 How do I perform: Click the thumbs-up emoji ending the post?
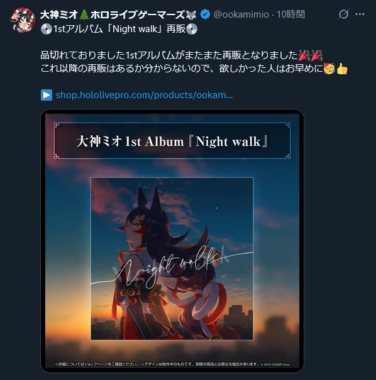pyautogui.click(x=342, y=69)
